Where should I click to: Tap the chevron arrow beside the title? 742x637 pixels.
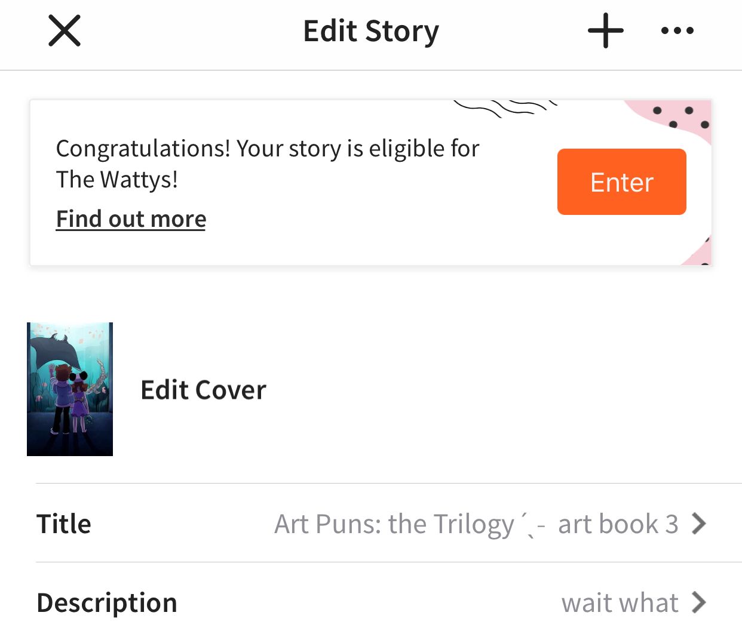pyautogui.click(x=698, y=524)
